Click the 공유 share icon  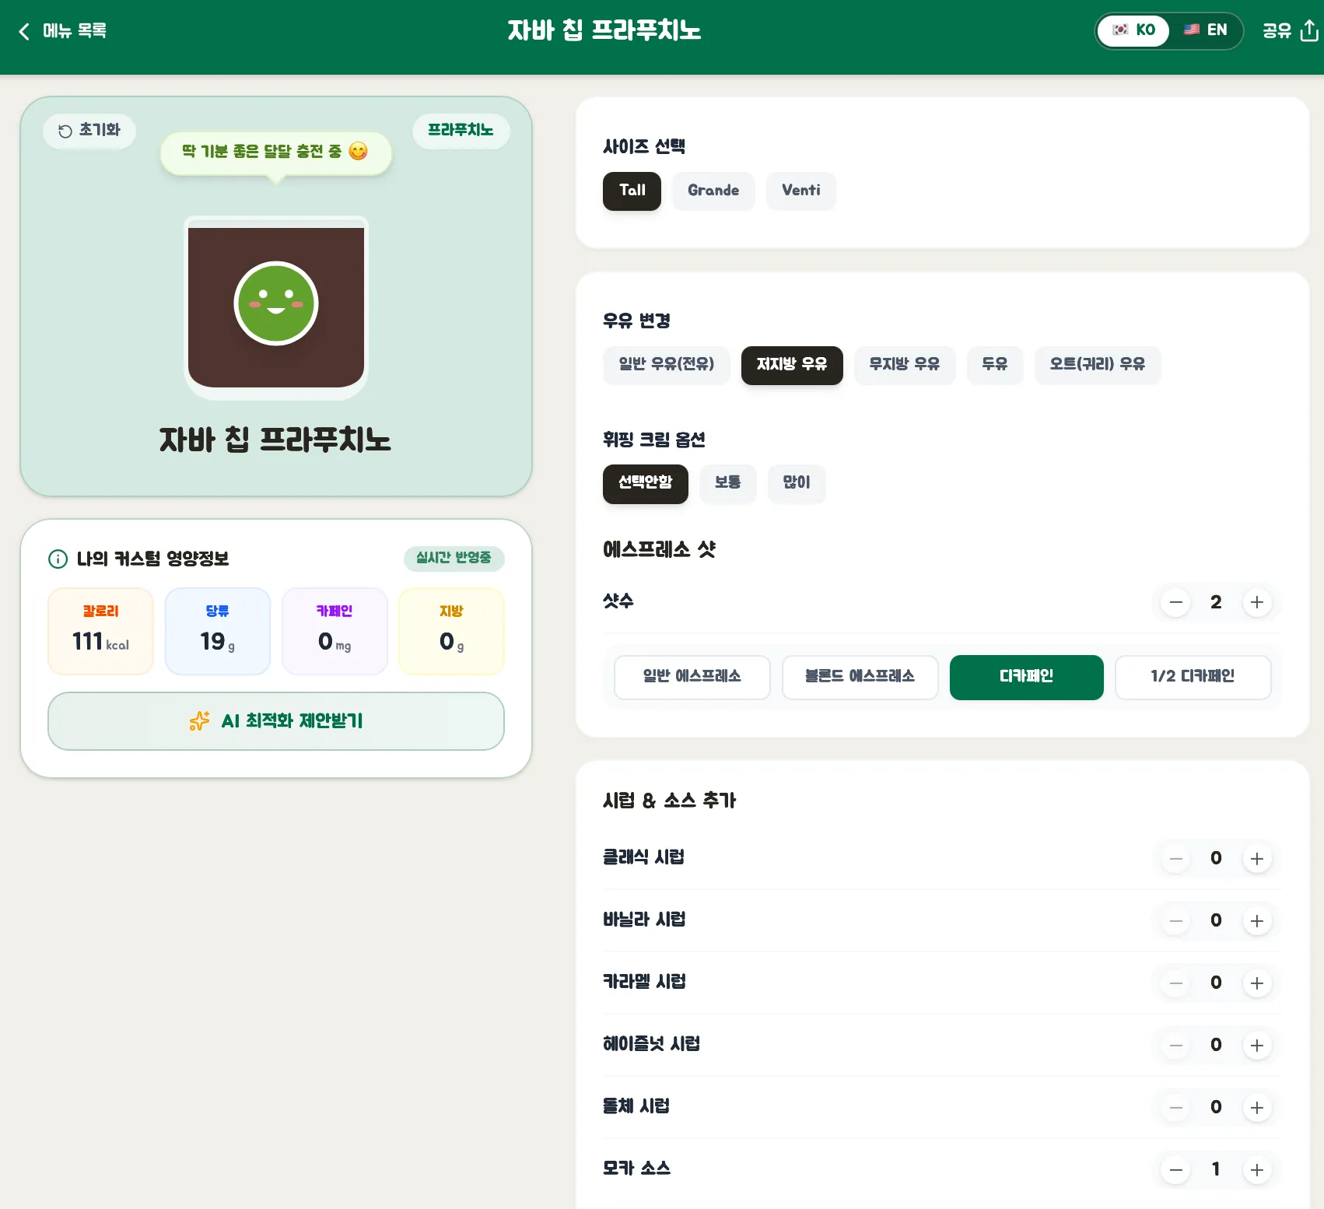[x=1310, y=30]
